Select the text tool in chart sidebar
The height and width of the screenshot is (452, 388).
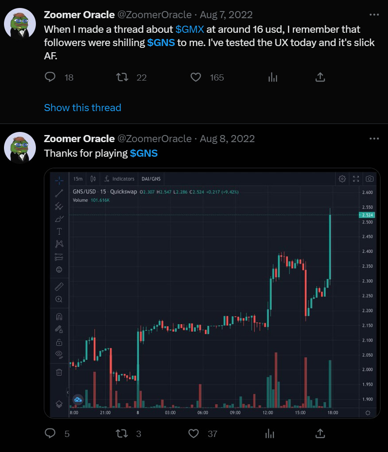pyautogui.click(x=59, y=231)
